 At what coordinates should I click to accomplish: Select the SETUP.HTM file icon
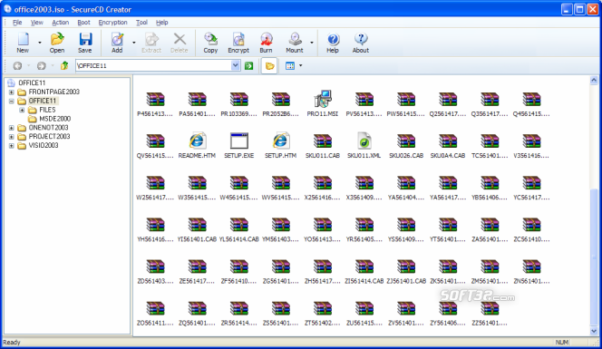pos(281,145)
